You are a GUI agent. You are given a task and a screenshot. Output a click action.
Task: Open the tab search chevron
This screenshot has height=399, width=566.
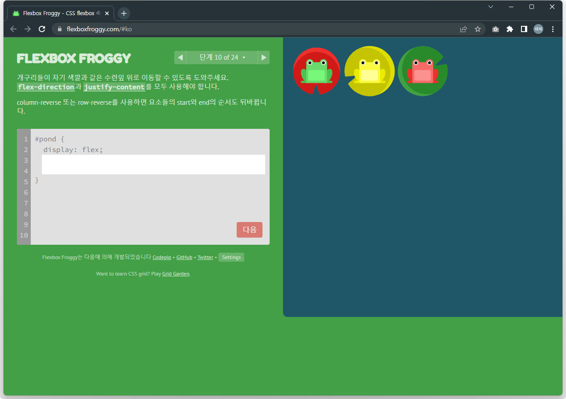pyautogui.click(x=491, y=7)
